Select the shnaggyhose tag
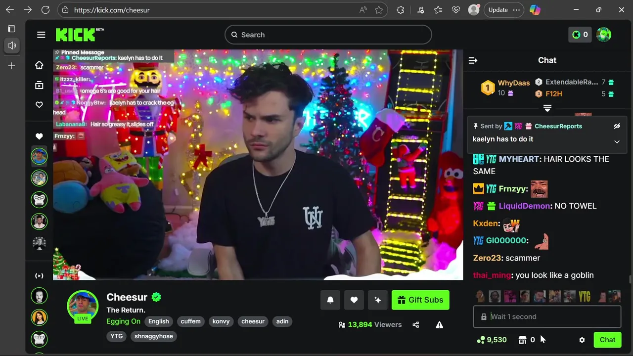Viewport: 633px width, 356px height. [154, 336]
